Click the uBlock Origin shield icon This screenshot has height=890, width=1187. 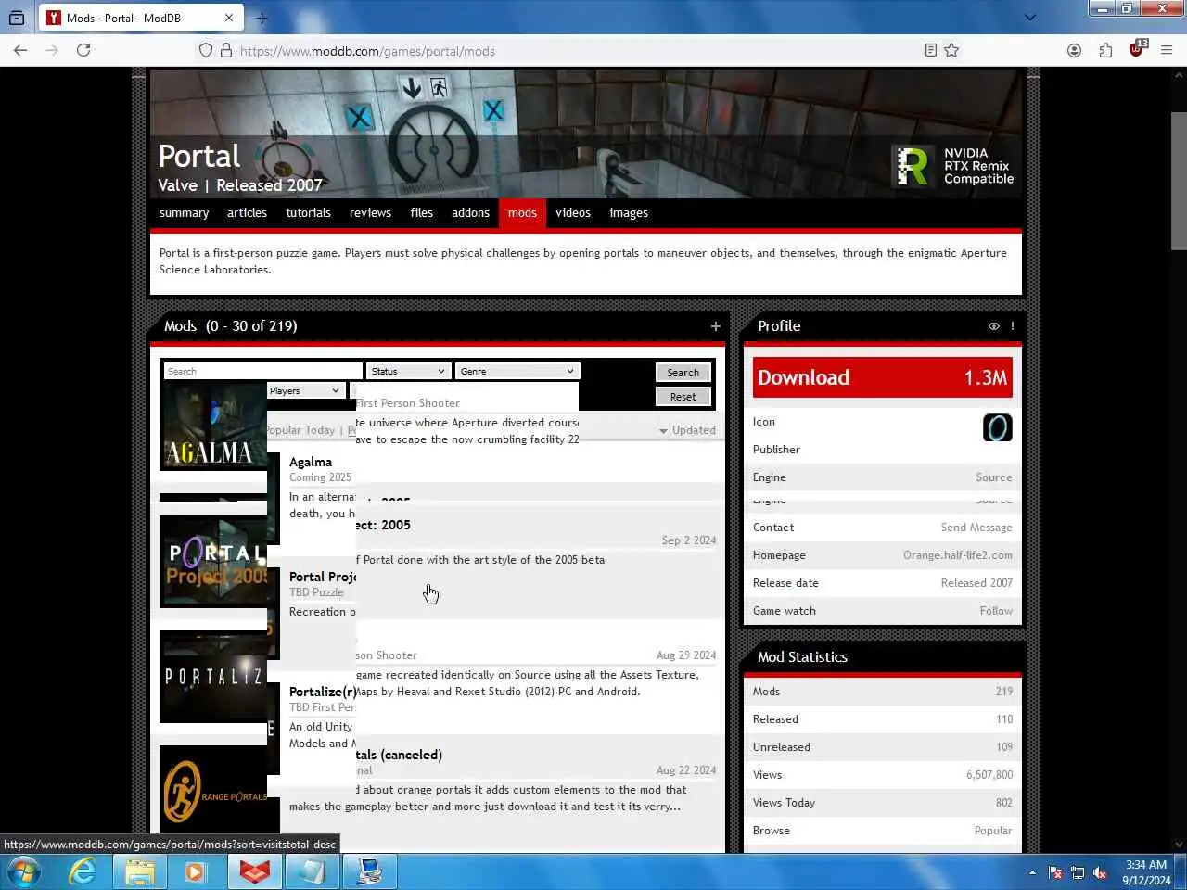coord(1137,50)
